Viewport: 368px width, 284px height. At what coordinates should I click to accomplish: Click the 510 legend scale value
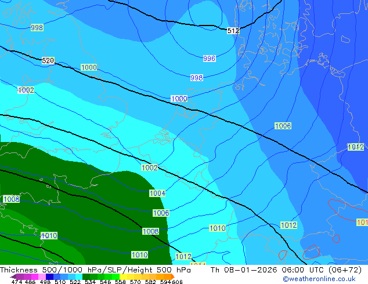[60, 282]
